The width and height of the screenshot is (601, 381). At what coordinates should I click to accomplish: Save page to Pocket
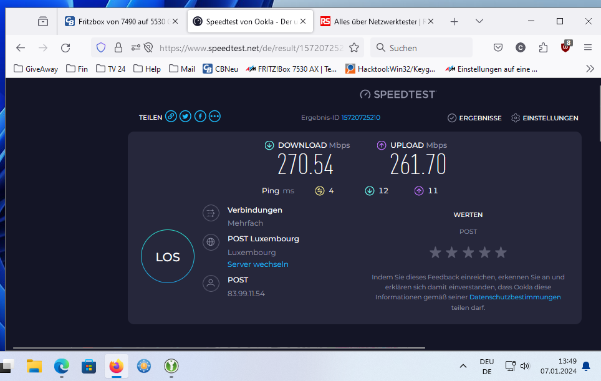[498, 47]
